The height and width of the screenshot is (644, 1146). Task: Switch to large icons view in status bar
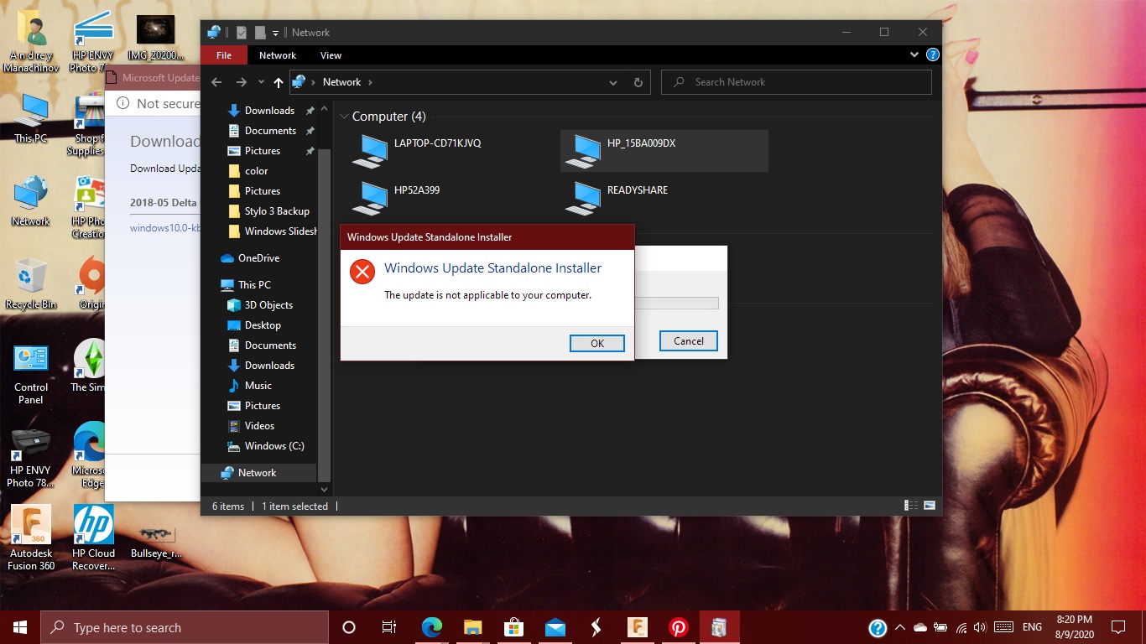click(x=930, y=506)
